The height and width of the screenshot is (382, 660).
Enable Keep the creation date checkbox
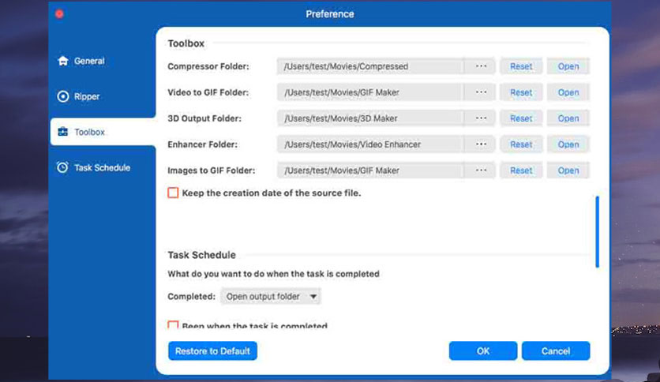coord(173,193)
